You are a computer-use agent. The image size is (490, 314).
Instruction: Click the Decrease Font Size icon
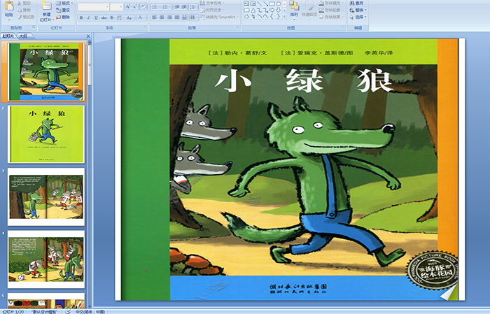pyautogui.click(x=134, y=7)
